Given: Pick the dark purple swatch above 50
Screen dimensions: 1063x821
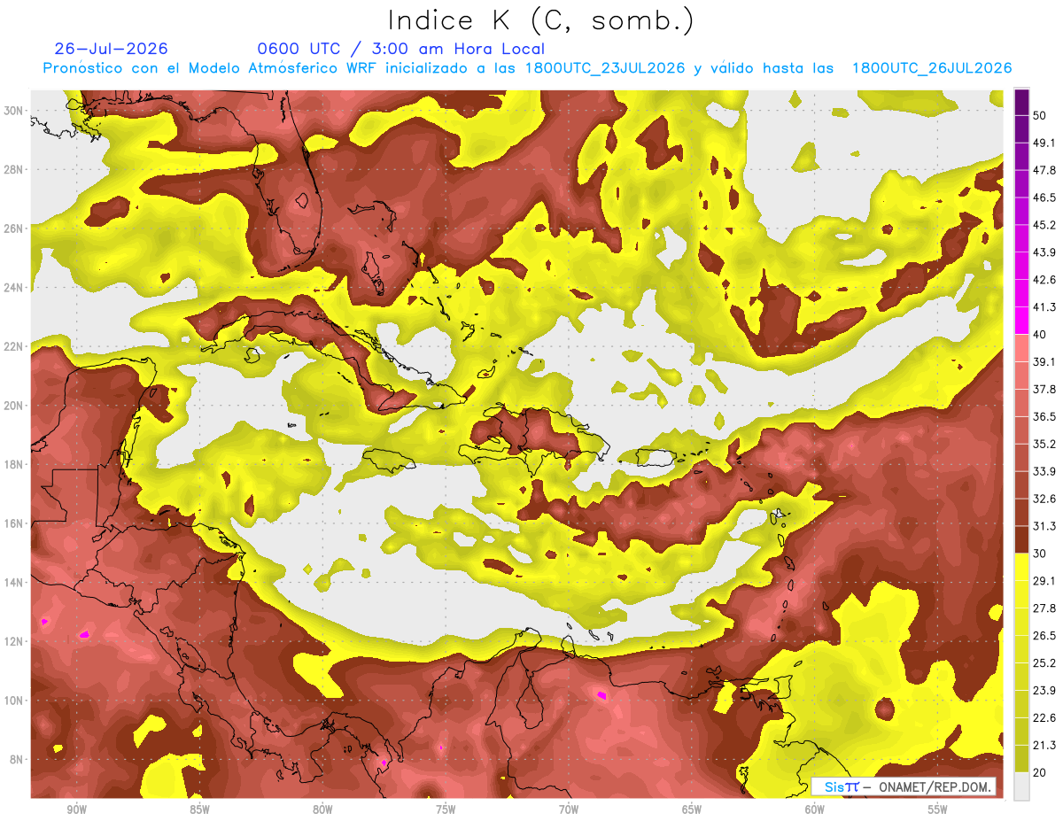Looking at the screenshot, I should click(x=1021, y=102).
